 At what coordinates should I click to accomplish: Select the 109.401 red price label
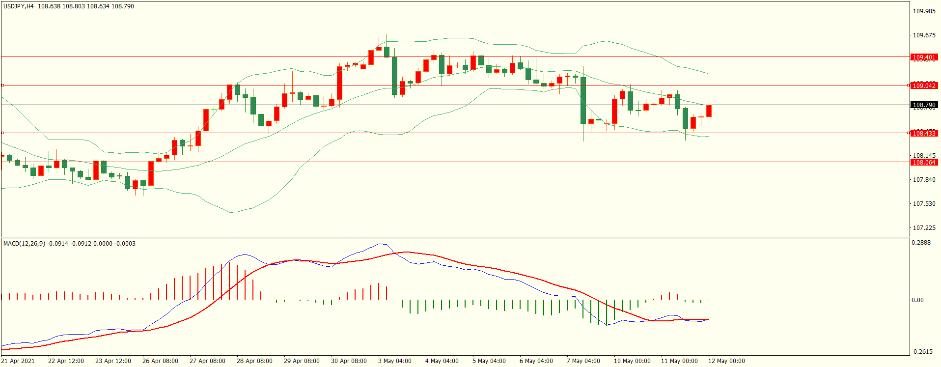(923, 57)
